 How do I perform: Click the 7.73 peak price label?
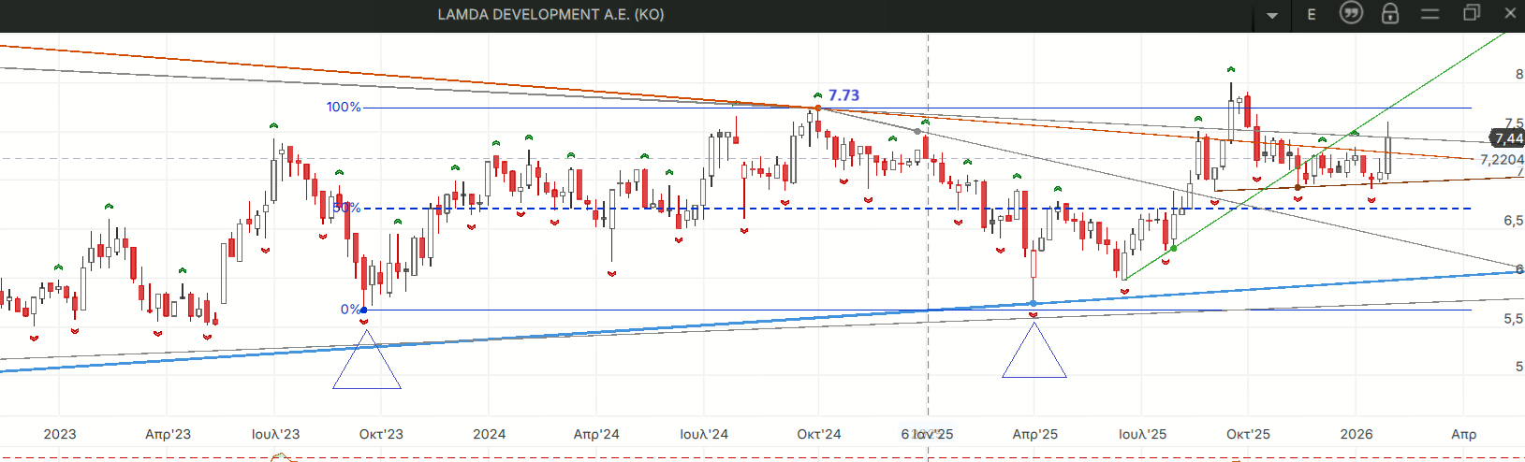843,95
